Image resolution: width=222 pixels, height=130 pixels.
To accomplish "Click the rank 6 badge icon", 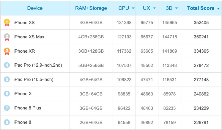I will [x=7, y=94].
